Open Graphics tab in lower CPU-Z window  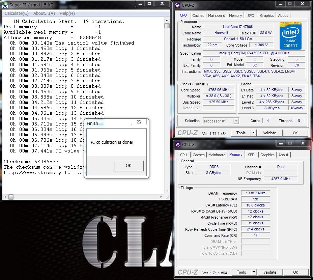click(x=267, y=155)
